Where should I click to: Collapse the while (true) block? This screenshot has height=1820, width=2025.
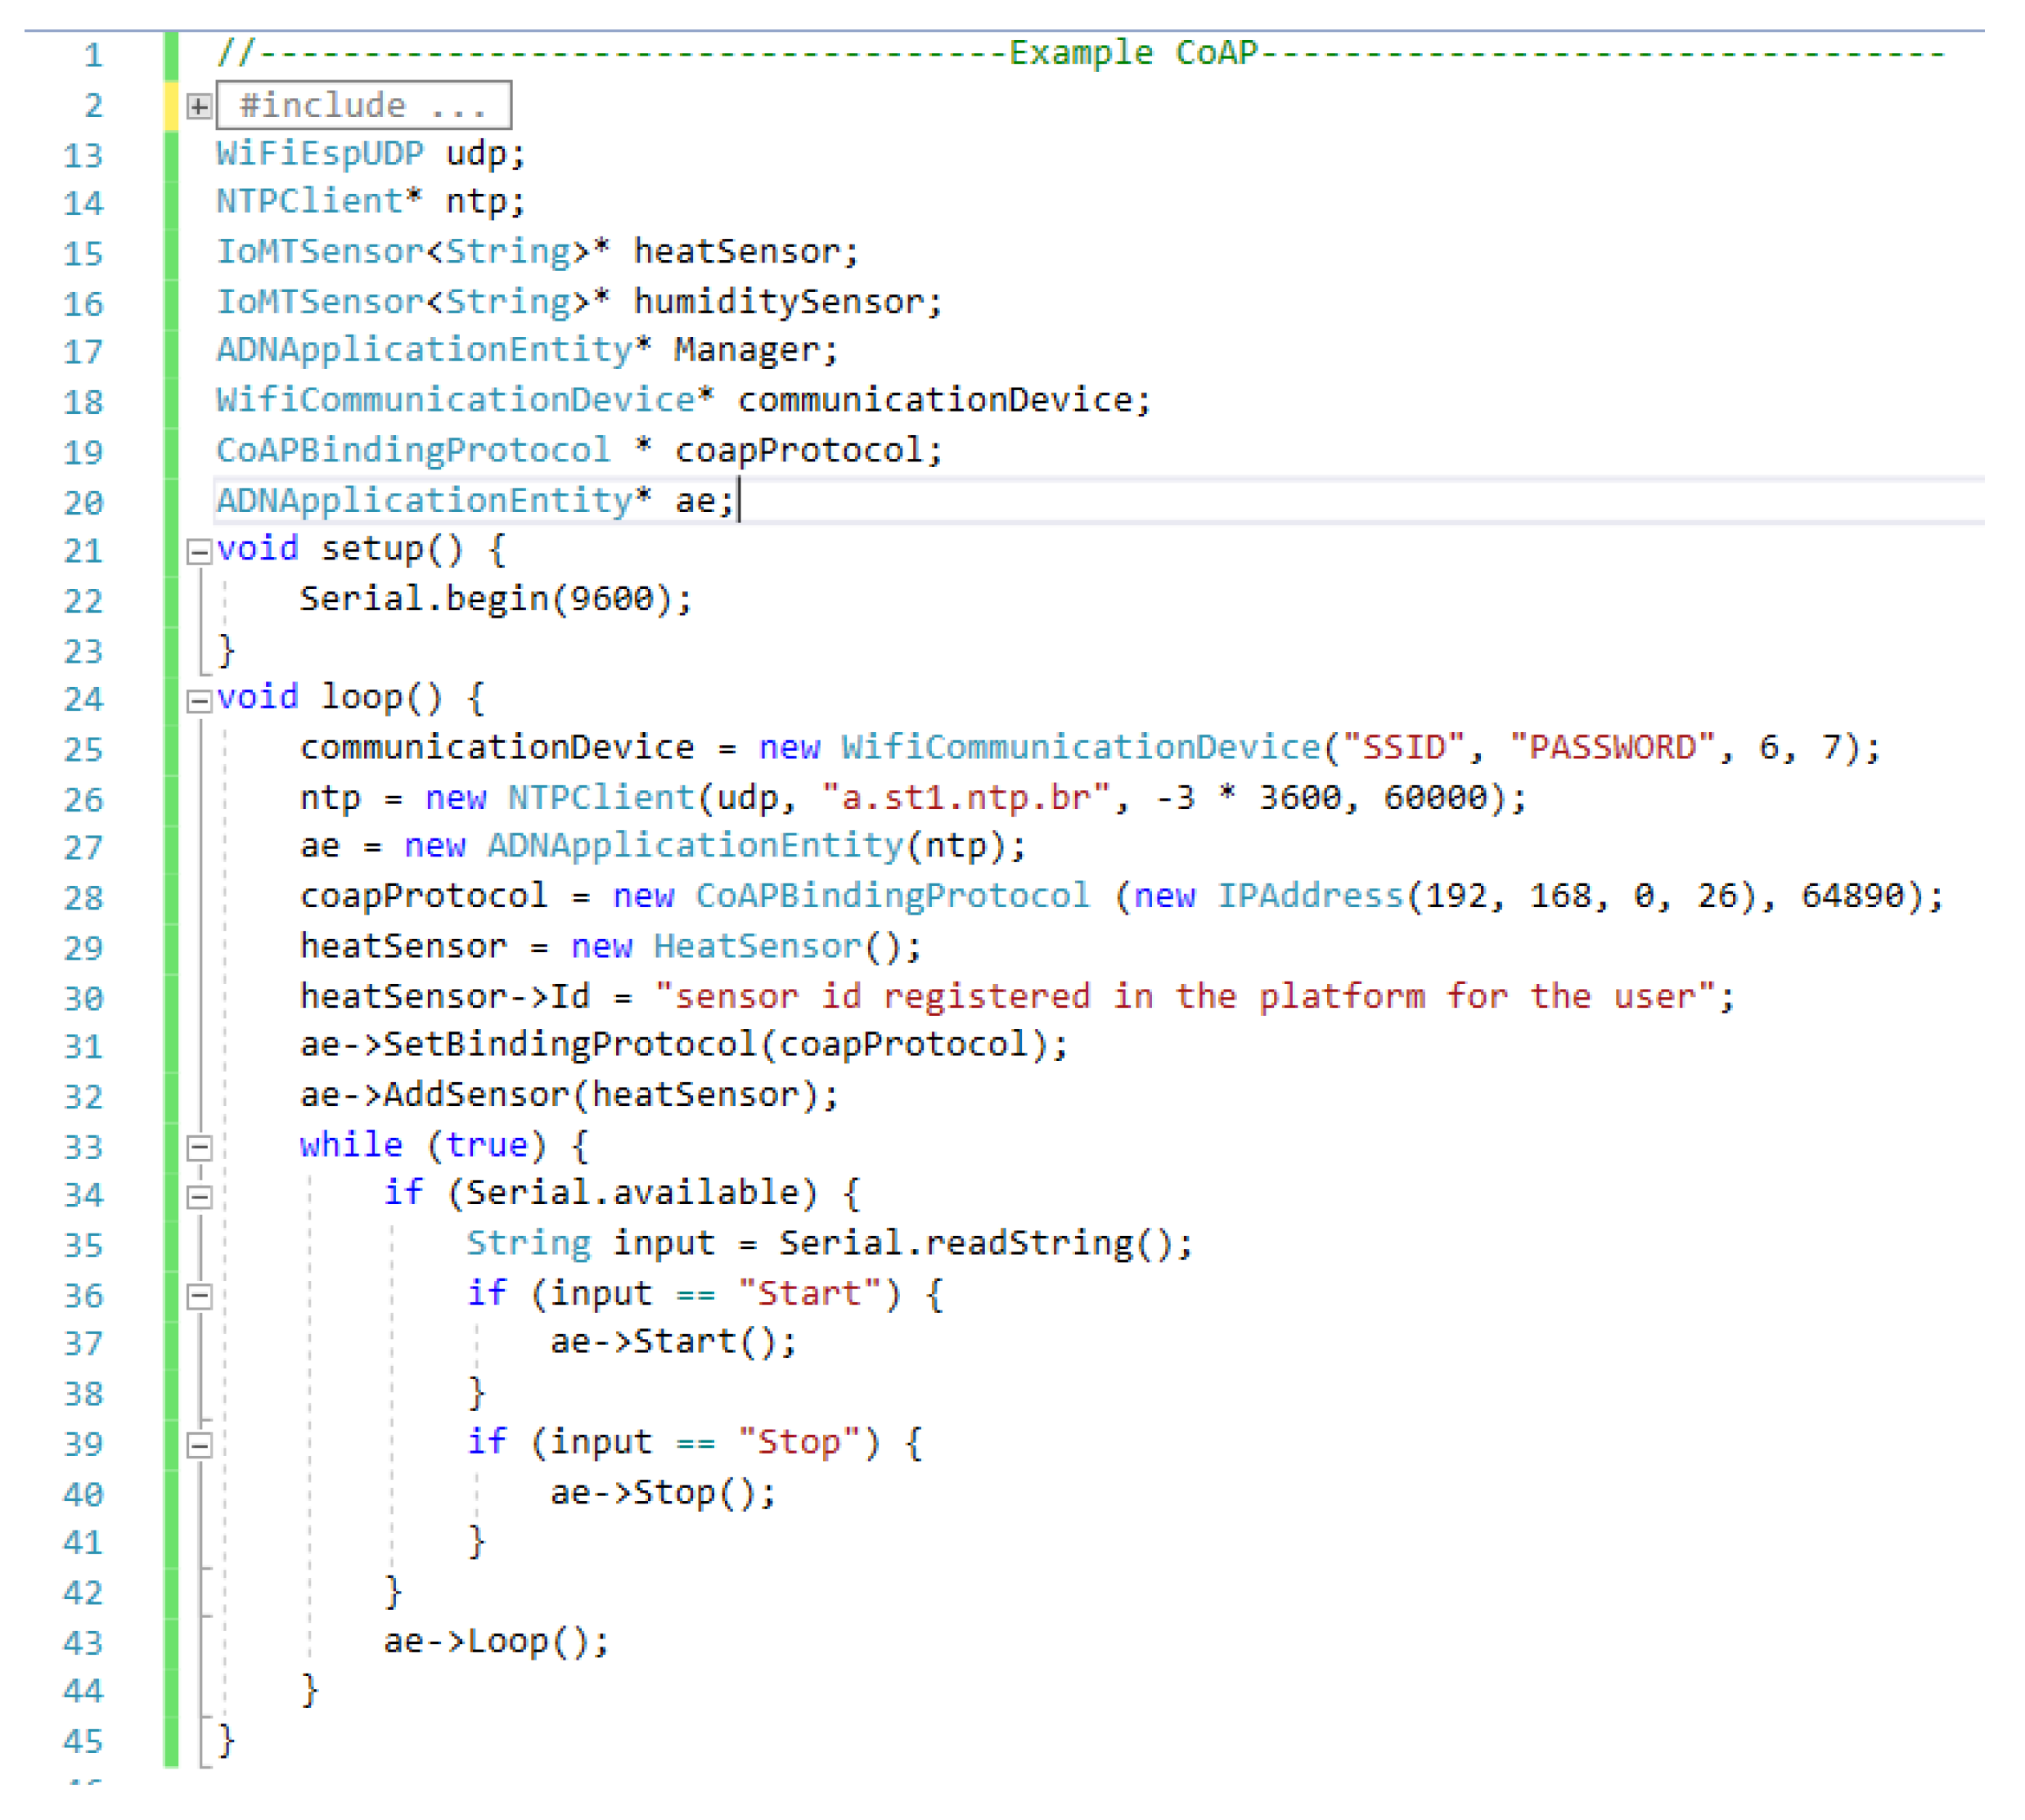[x=199, y=1148]
